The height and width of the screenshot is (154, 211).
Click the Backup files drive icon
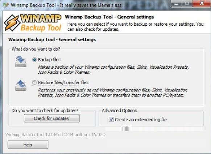(21, 61)
